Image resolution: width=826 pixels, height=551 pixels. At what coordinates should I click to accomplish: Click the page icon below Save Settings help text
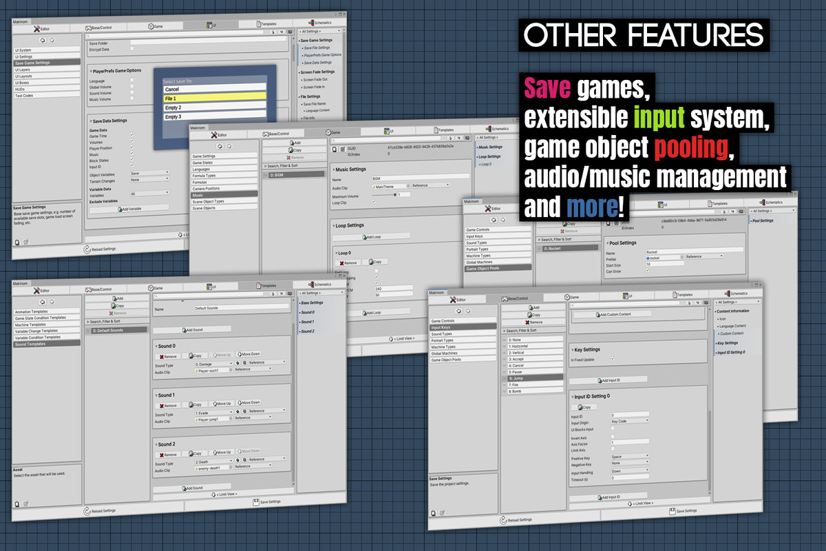tap(432, 513)
